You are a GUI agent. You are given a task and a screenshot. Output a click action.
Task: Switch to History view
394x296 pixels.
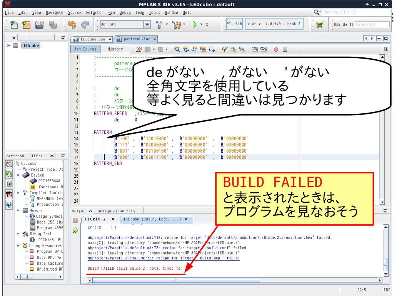[x=115, y=49]
